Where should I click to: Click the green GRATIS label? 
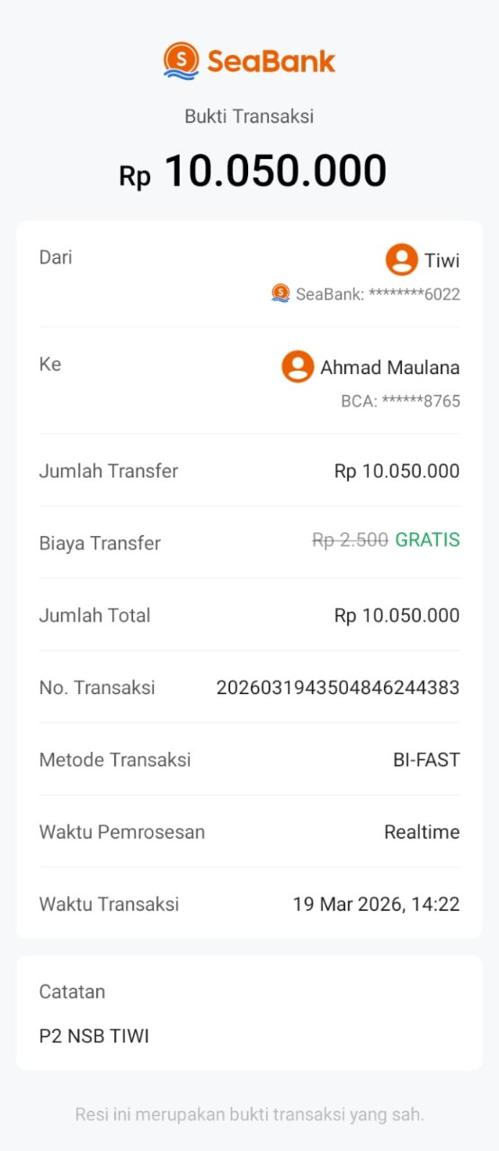pyautogui.click(x=428, y=540)
